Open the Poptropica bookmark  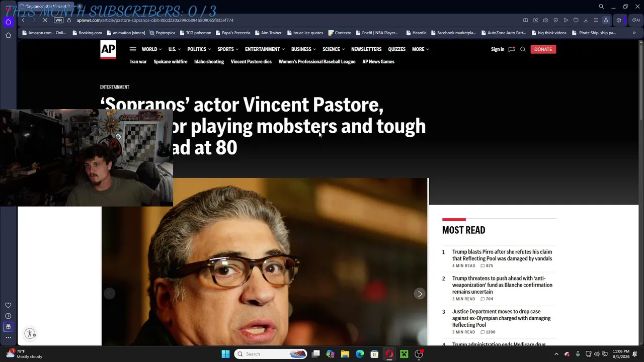pos(163,33)
